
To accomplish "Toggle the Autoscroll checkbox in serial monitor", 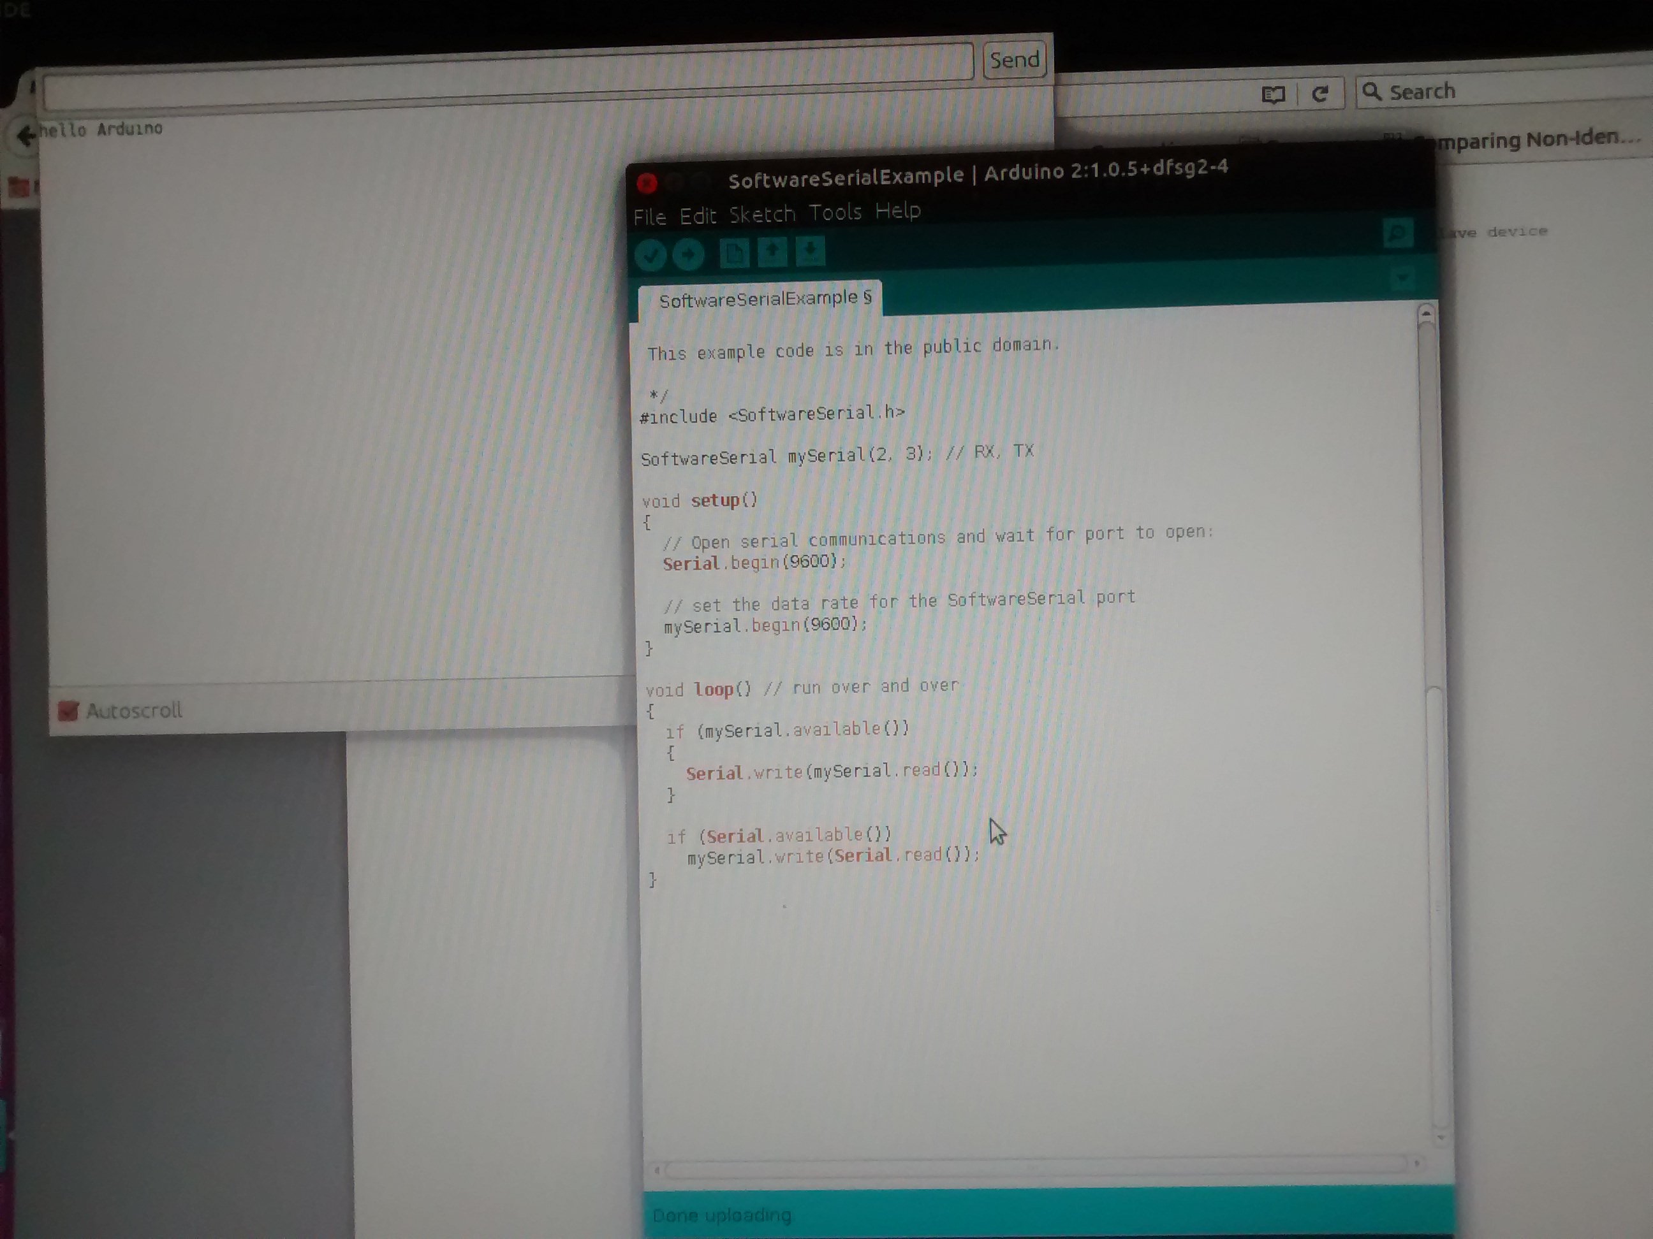I will pyautogui.click(x=68, y=711).
